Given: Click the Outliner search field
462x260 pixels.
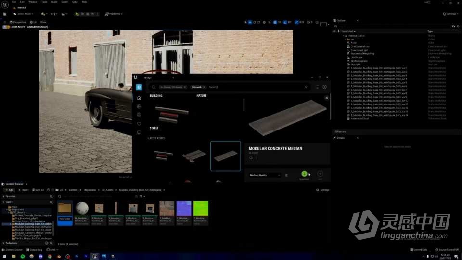Looking at the screenshot, I should pyautogui.click(x=392, y=26).
